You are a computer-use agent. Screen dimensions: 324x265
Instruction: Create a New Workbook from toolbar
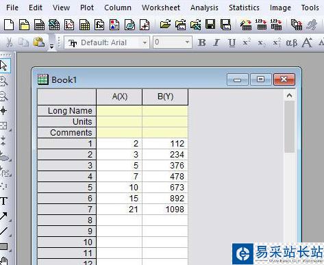(x=39, y=25)
